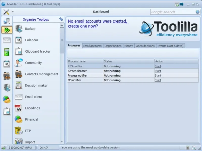The height and width of the screenshot is (151, 202).
Task: Open the Email client envelope icon in toolbox
Action: [x=18, y=97]
